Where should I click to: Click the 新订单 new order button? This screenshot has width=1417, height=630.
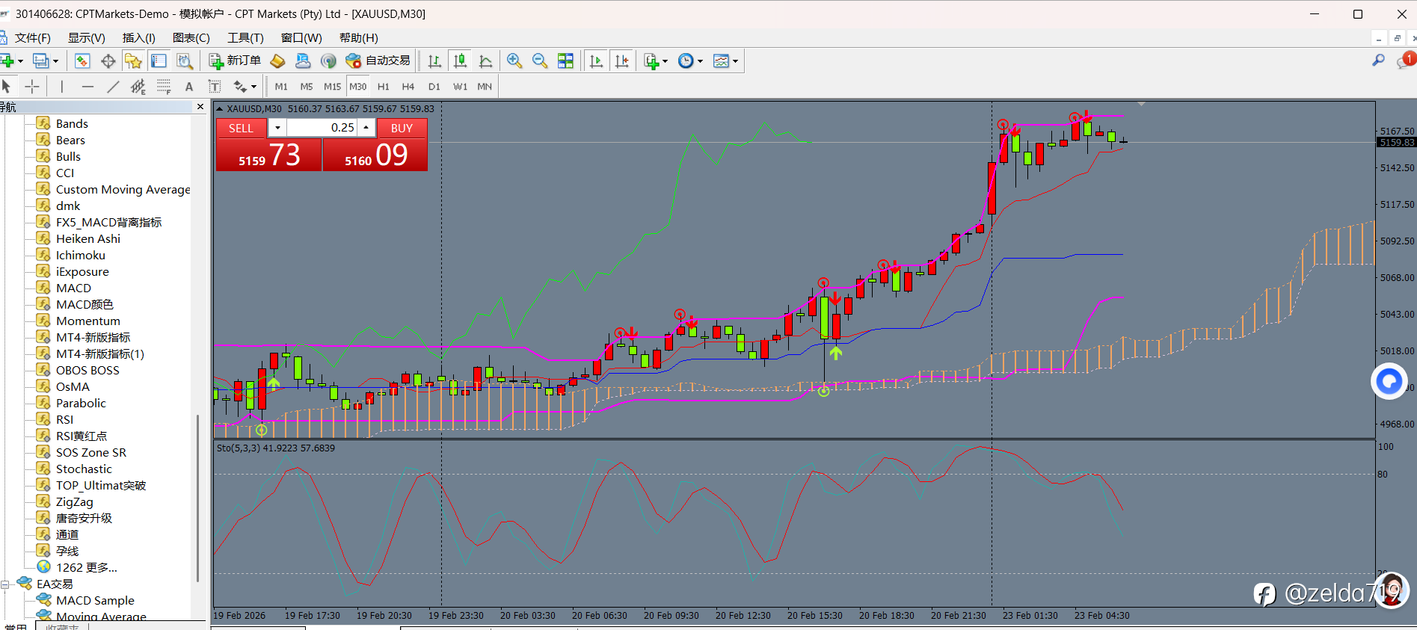pyautogui.click(x=235, y=61)
